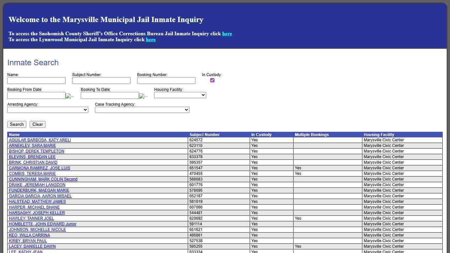
Task: Open inmate record for AGUILAR BARBOSA, KATY ARELI
Action: coord(40,140)
